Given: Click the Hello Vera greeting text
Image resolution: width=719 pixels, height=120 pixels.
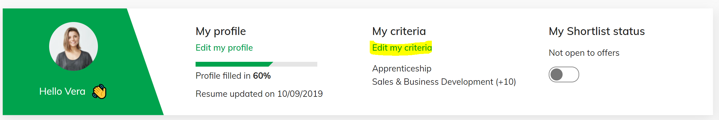Looking at the screenshot, I should (62, 91).
